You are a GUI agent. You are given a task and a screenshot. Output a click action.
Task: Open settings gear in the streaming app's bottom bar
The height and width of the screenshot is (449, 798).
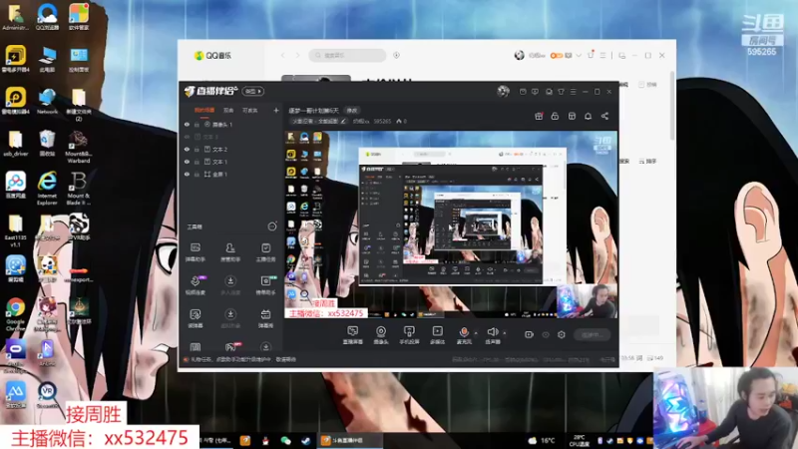(x=562, y=334)
